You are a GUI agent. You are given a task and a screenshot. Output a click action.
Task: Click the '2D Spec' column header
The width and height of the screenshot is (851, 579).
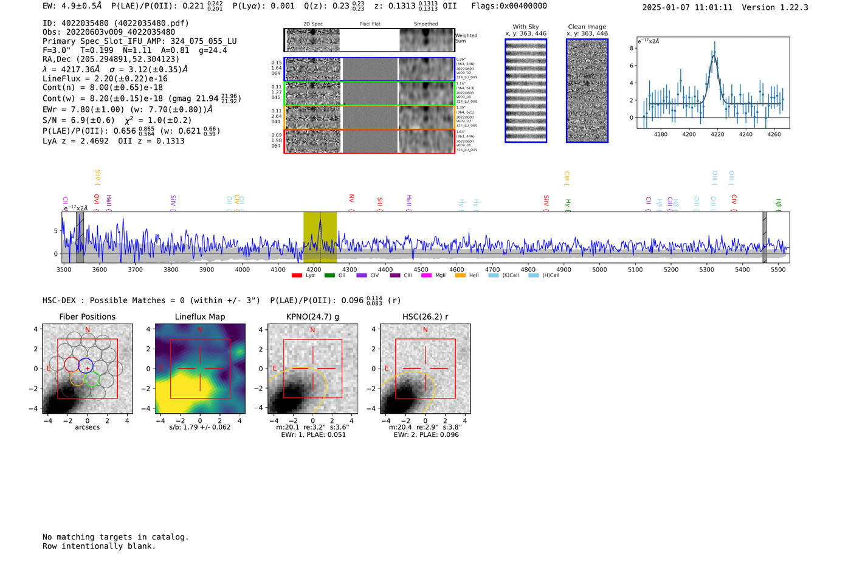pos(313,24)
